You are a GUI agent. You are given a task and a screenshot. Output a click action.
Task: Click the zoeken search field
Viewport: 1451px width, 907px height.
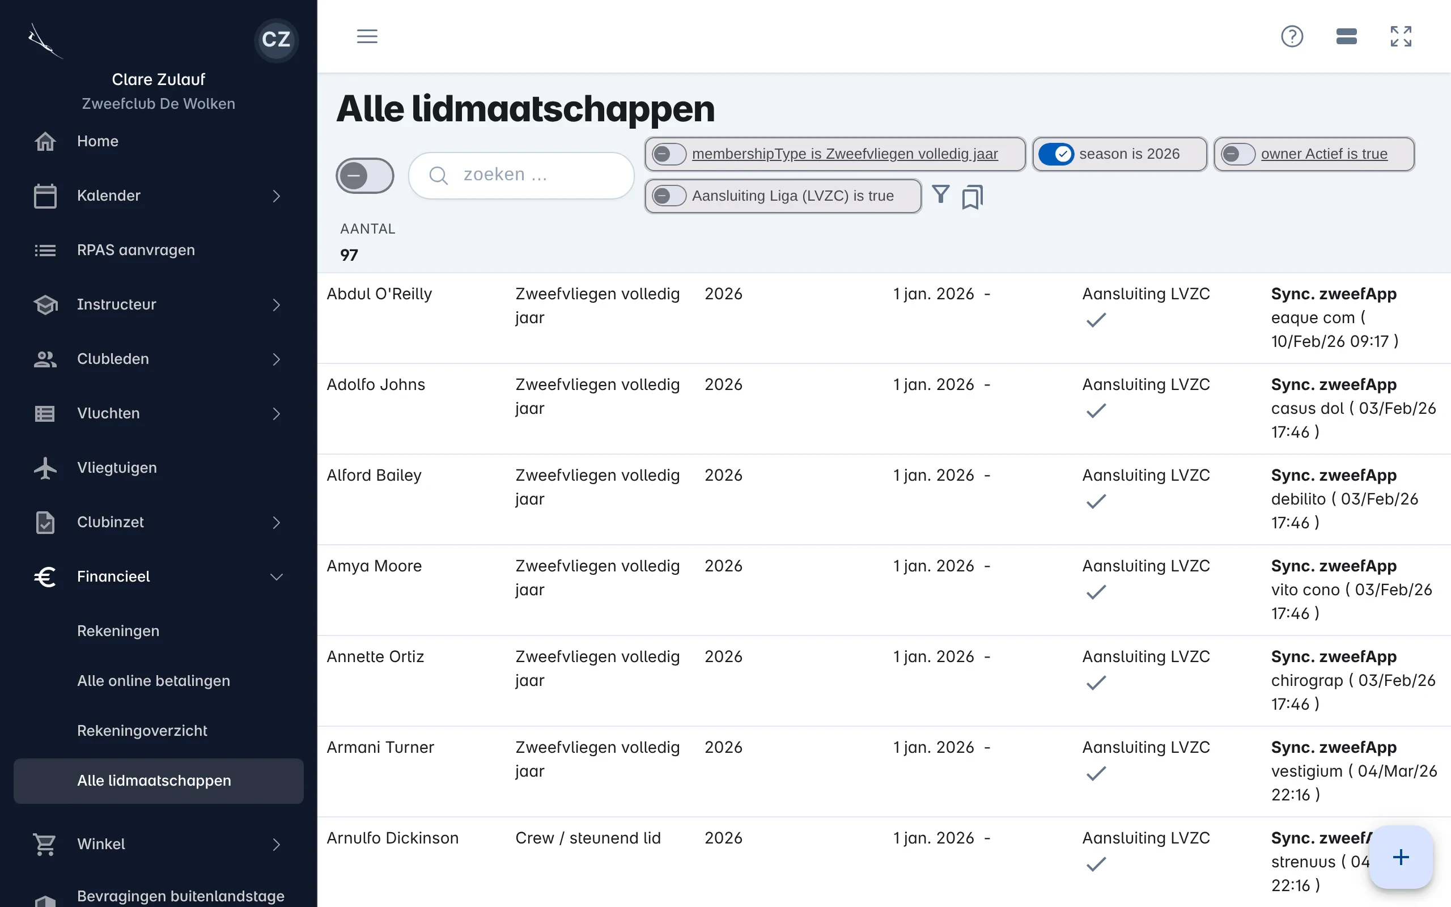pyautogui.click(x=521, y=175)
